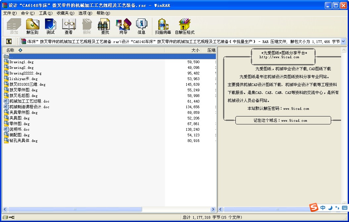Click the key/password icon in the status bar

tap(12, 217)
